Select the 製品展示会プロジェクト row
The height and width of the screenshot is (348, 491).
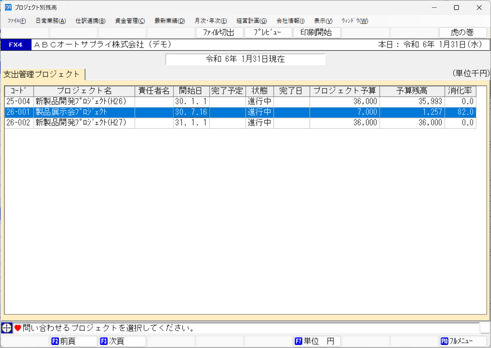(84, 112)
